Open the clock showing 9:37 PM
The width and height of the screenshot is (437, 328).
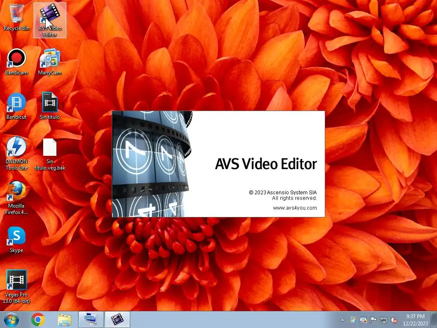click(415, 320)
